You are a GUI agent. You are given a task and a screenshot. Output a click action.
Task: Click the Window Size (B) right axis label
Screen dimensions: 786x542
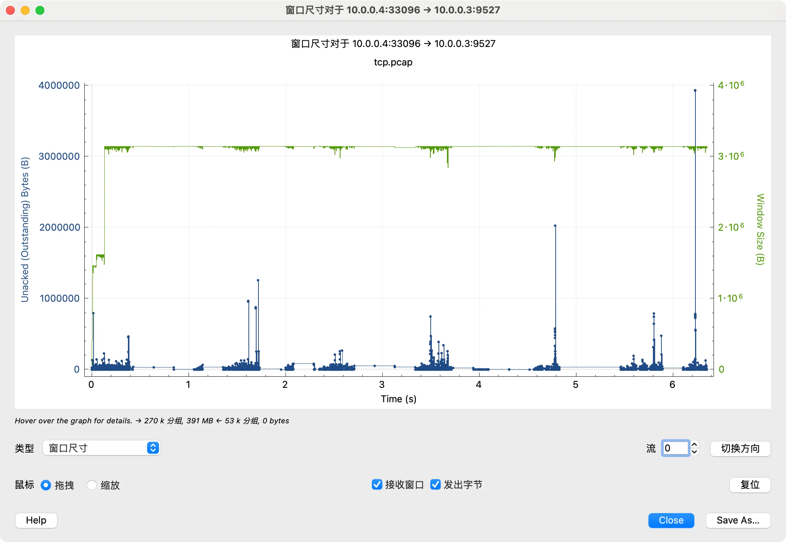(760, 229)
